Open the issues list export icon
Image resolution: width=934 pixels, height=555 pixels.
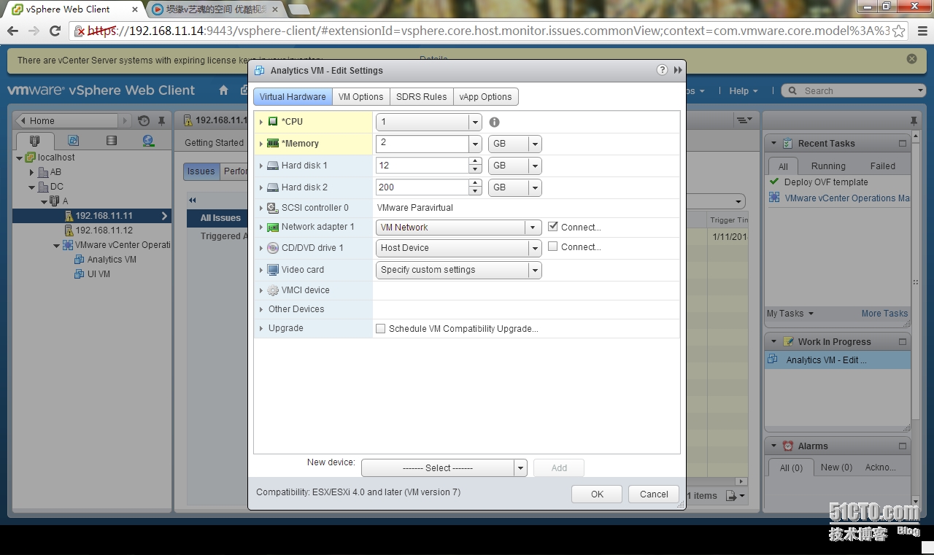[736, 496]
